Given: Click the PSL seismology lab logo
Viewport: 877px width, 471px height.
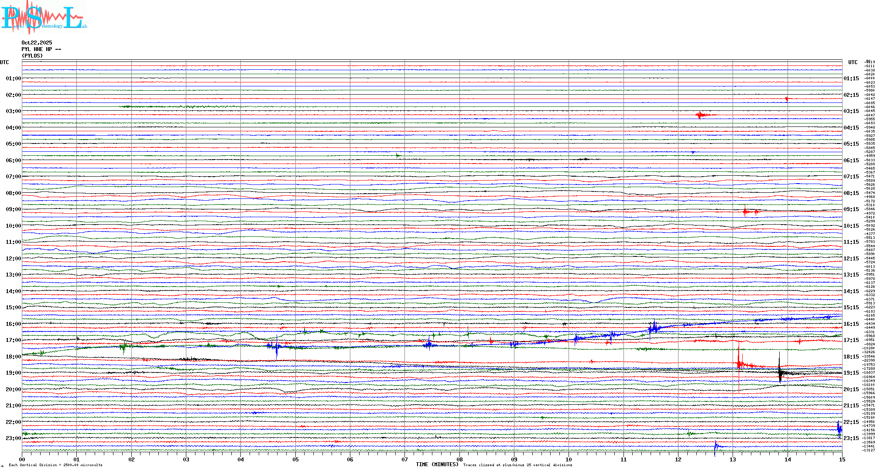Looking at the screenshot, I should (x=43, y=17).
